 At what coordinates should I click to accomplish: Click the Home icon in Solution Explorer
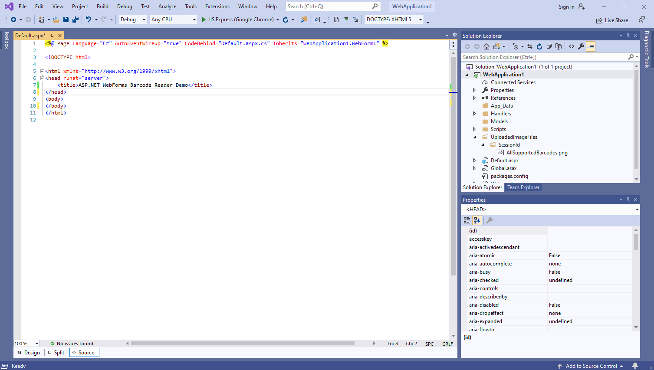tap(486, 46)
